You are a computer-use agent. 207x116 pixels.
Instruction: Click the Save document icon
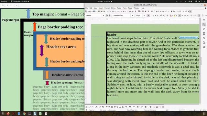(x=94, y=12)
